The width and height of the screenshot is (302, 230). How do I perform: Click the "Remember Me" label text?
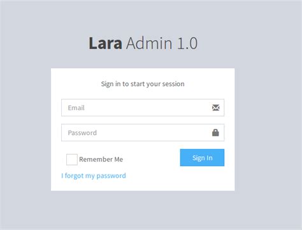[x=101, y=159]
